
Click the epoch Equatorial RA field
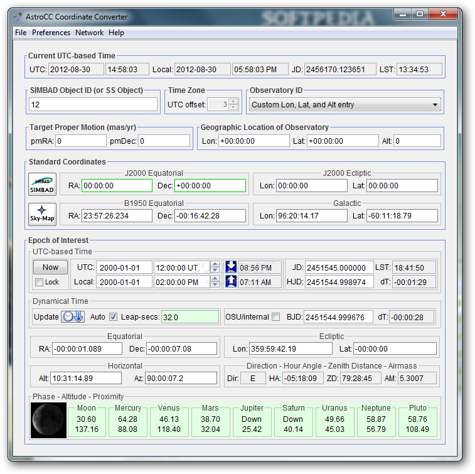coord(87,348)
